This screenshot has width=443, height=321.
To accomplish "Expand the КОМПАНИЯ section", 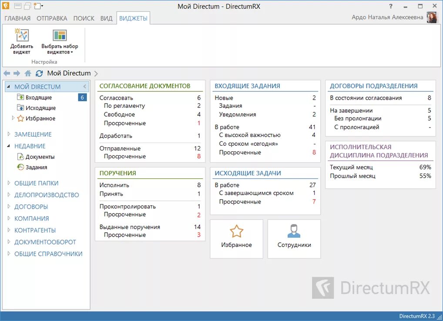I will (9, 218).
